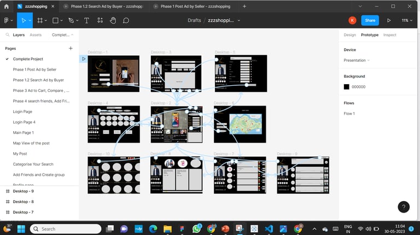Screen dimensions: 420x235
Task: Select the Login Page in pages list
Action: [24, 111]
